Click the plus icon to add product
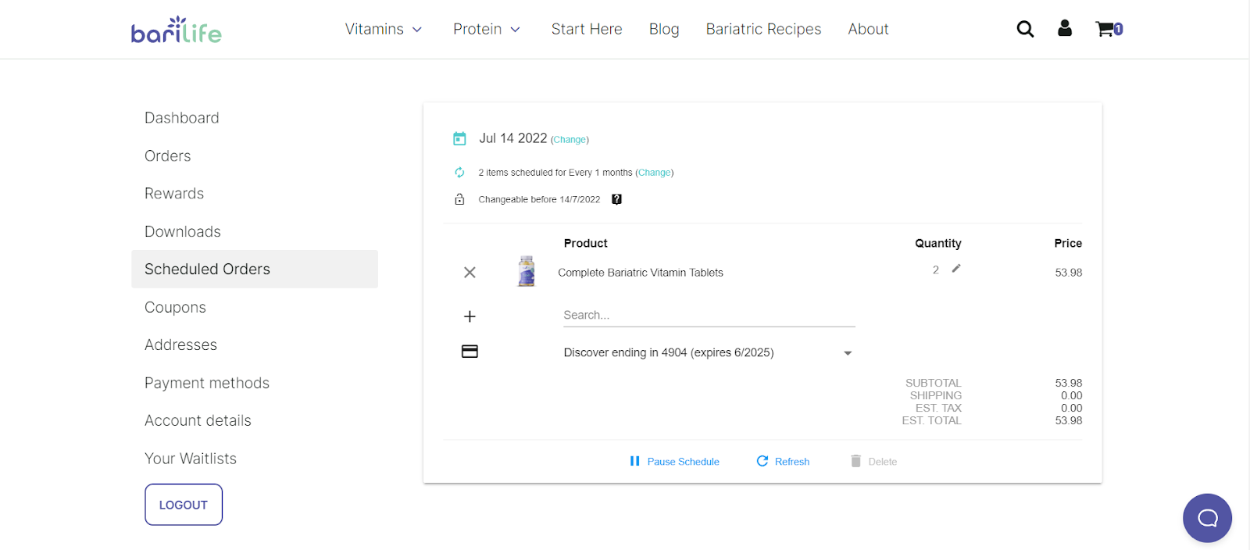1250x550 pixels. point(470,316)
